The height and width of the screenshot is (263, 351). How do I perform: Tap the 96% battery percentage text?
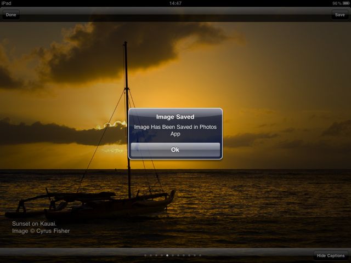[337, 3]
